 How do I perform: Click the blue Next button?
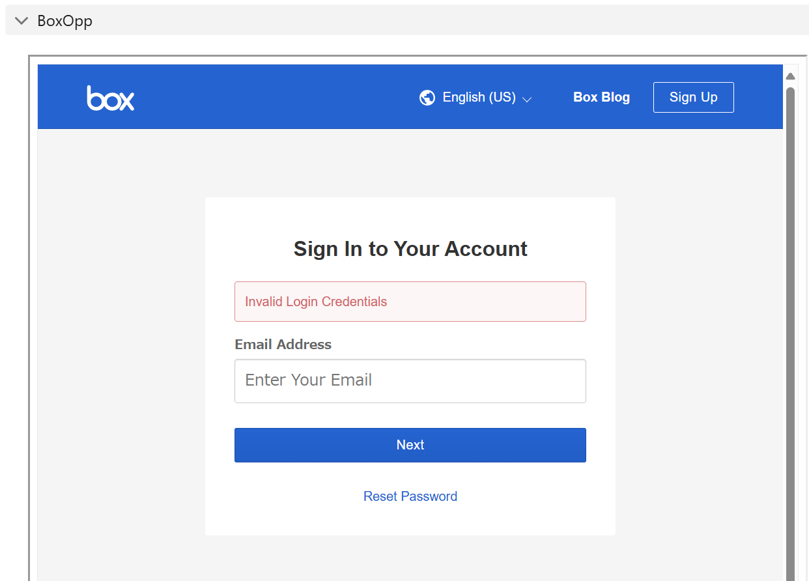[410, 445]
